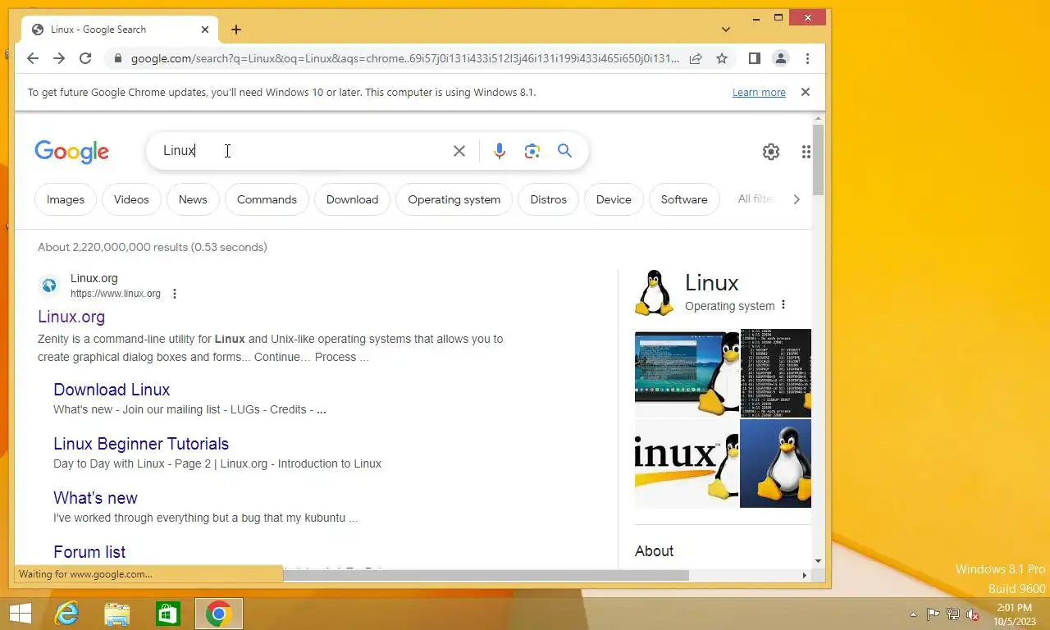The image size is (1050, 630).
Task: Go forward to the next page
Action: click(59, 58)
